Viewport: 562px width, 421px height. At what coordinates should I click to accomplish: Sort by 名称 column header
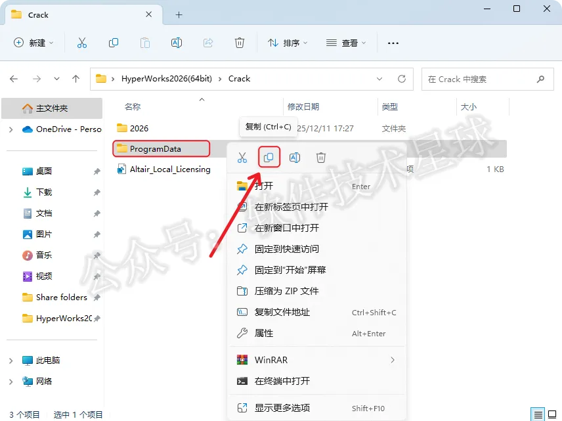133,107
